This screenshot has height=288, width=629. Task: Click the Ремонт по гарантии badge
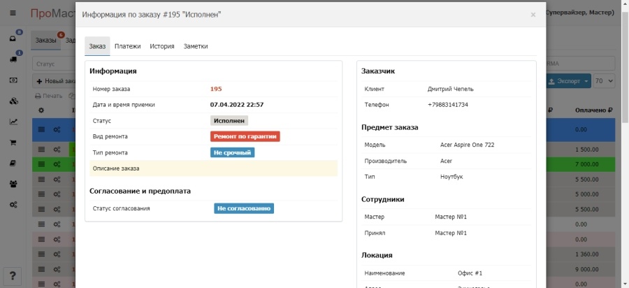click(245, 136)
